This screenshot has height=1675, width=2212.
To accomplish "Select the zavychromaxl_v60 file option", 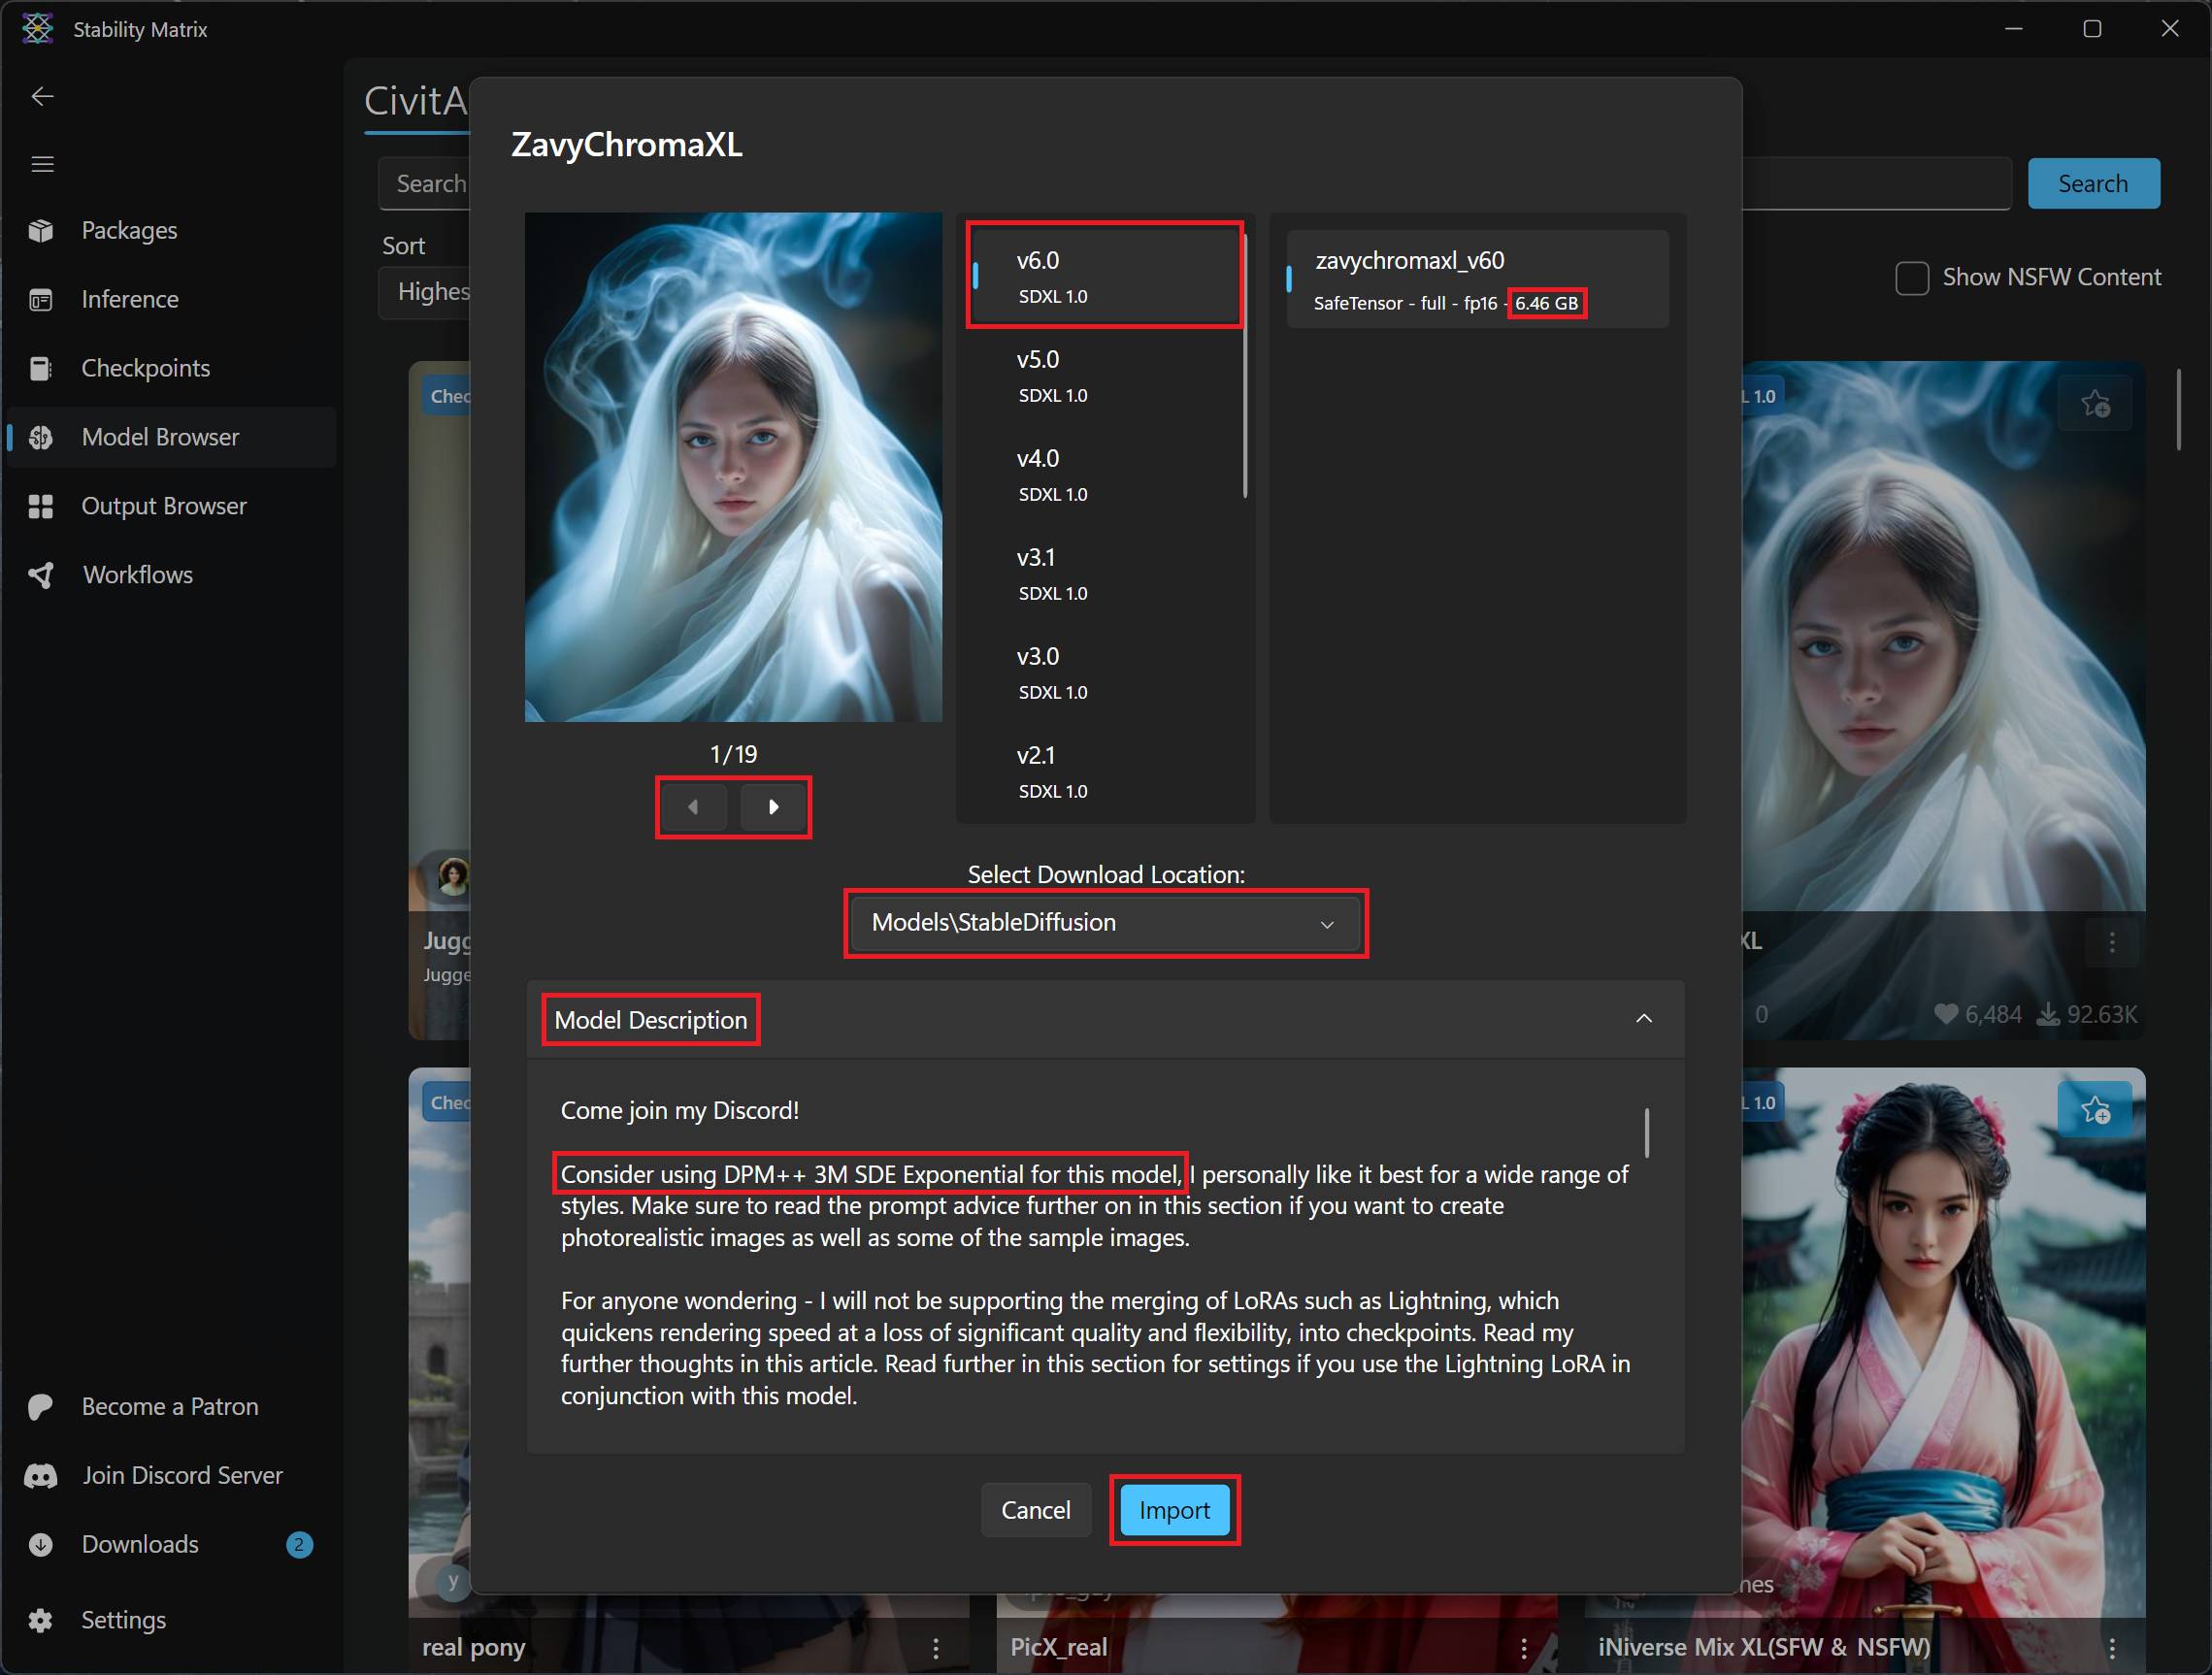I will (x=1476, y=279).
